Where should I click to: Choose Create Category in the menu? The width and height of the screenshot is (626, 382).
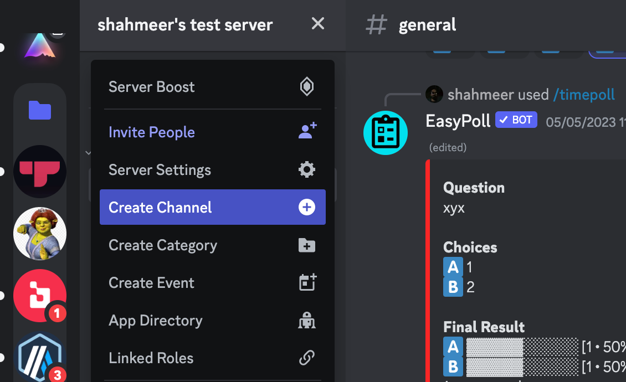tap(212, 245)
